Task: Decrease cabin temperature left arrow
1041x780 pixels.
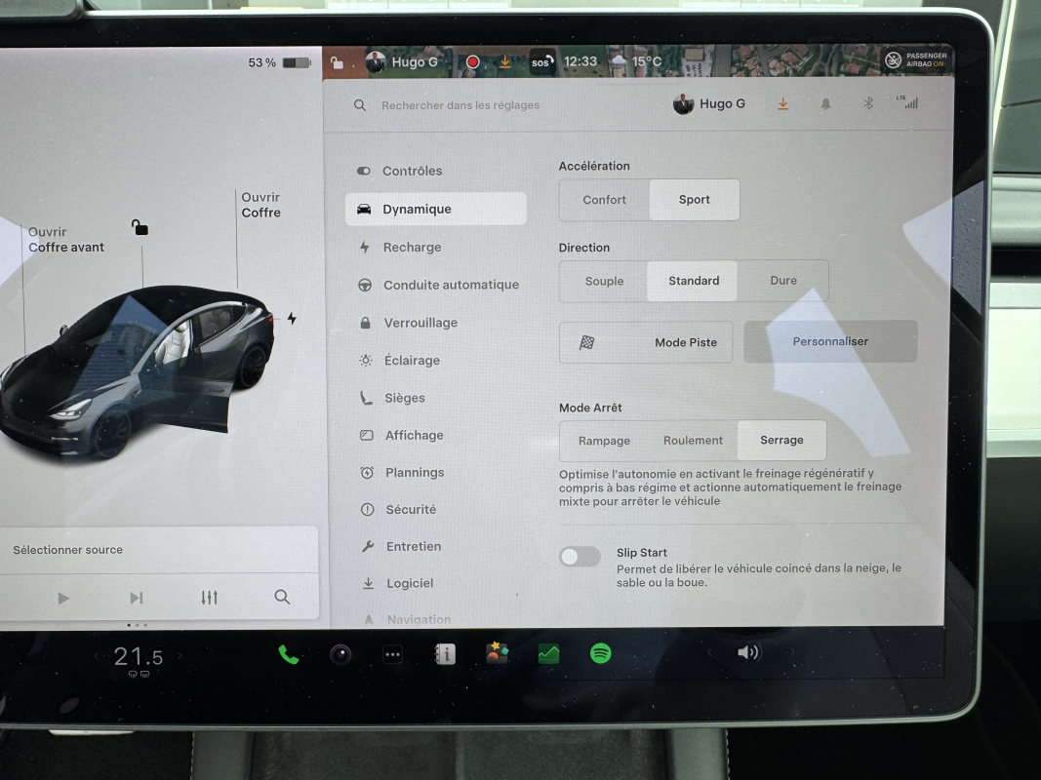Action: (97, 656)
